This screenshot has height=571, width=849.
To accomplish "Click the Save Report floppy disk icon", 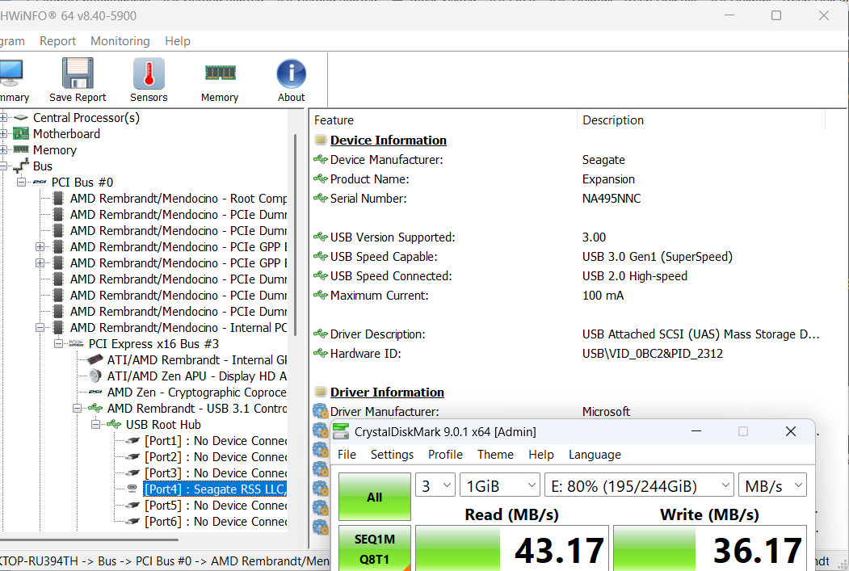I will point(78,74).
